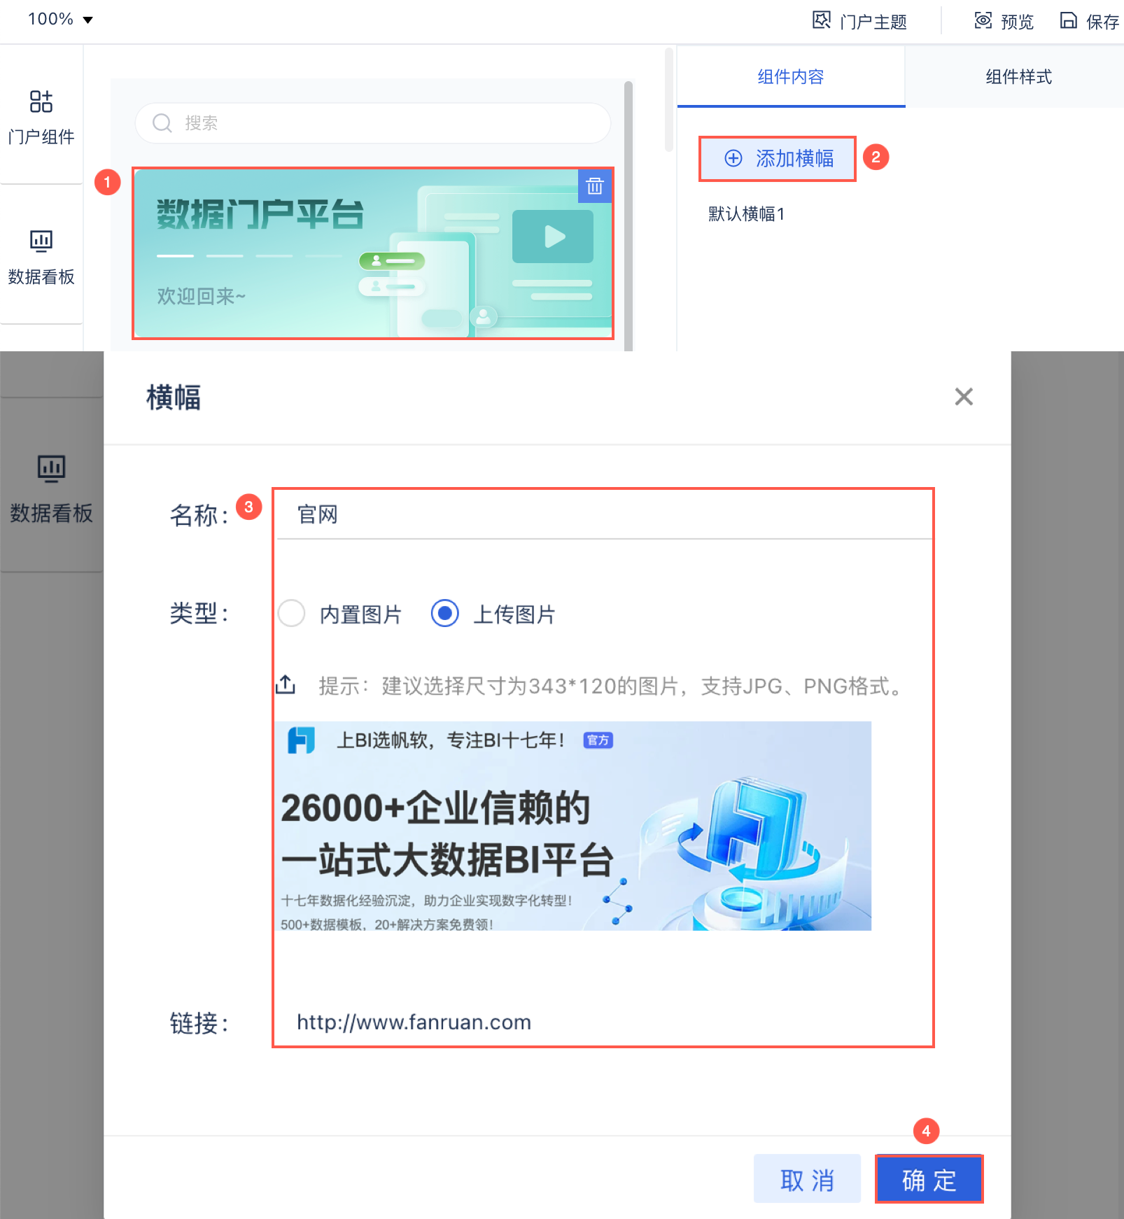Click the dimmed 数据看板 sidebar icon behind dialog
This screenshot has width=1124, height=1219.
tap(51, 469)
